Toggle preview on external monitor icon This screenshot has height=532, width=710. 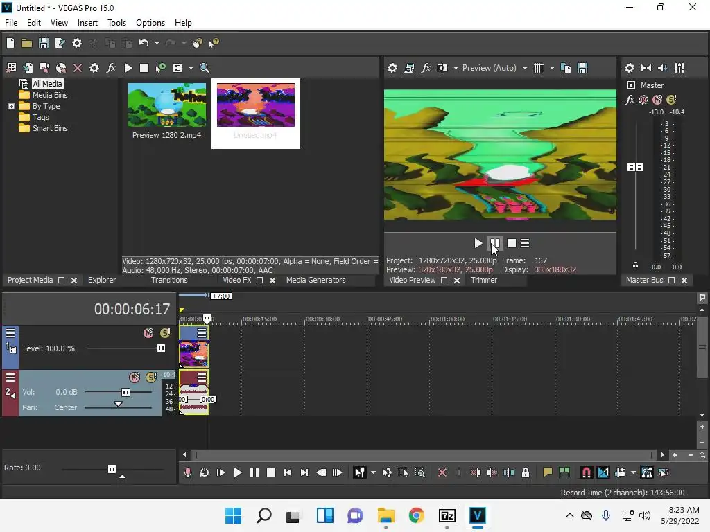[409, 68]
